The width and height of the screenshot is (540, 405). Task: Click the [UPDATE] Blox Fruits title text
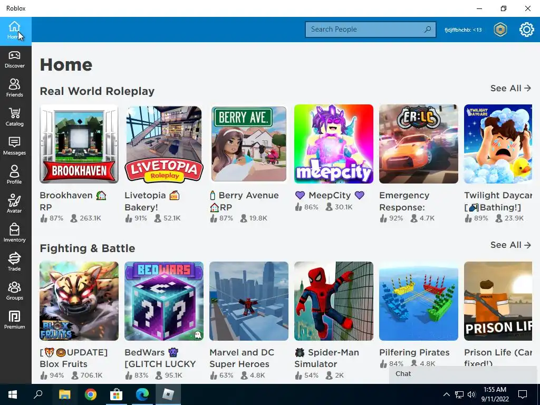[x=74, y=358]
